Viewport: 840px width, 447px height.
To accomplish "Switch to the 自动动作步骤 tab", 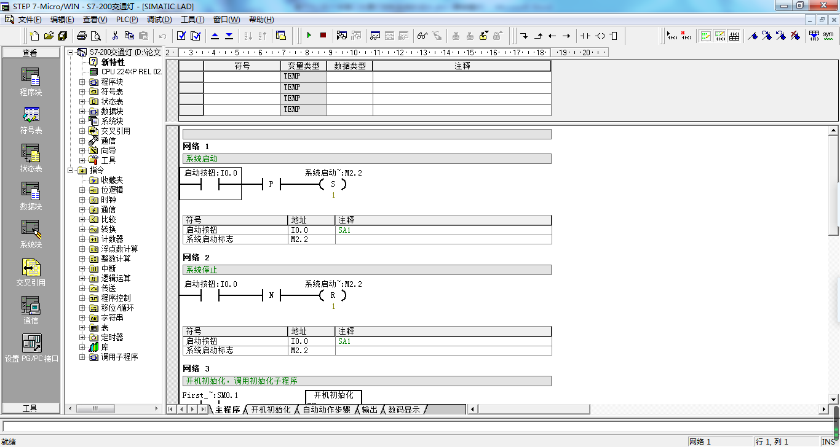I will [326, 410].
